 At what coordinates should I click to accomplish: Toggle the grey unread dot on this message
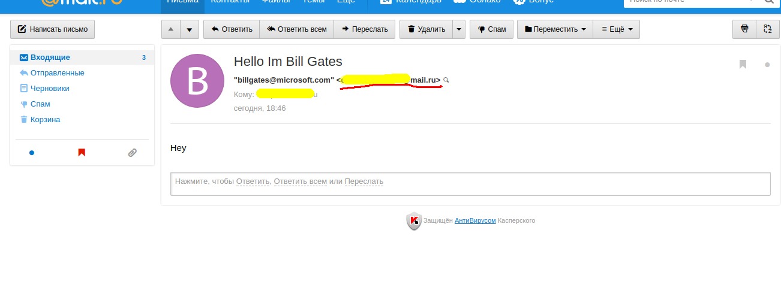pyautogui.click(x=767, y=65)
